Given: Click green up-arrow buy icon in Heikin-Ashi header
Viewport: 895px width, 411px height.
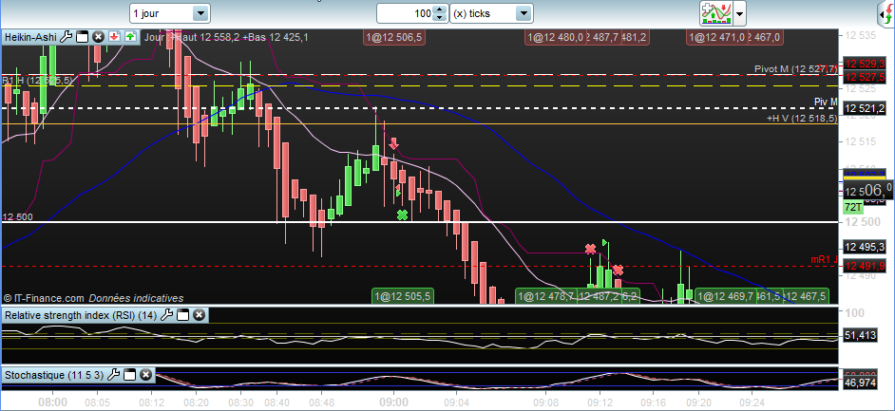Looking at the screenshot, I should pyautogui.click(x=131, y=37).
